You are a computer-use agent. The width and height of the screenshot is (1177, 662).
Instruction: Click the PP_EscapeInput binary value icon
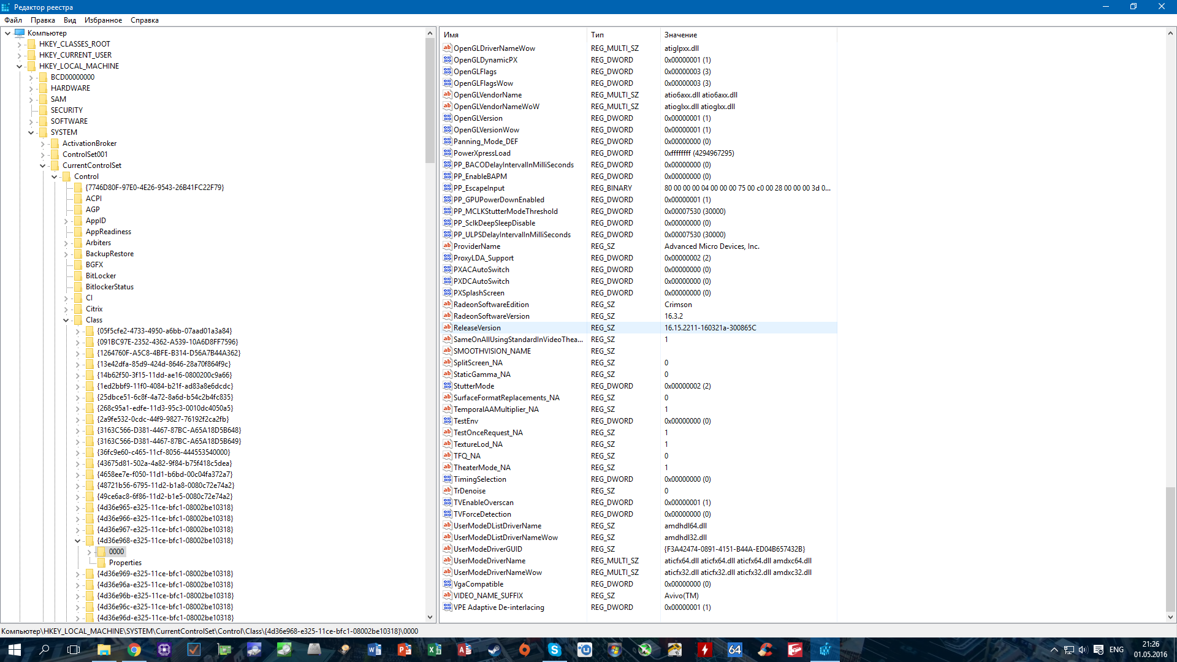click(447, 188)
